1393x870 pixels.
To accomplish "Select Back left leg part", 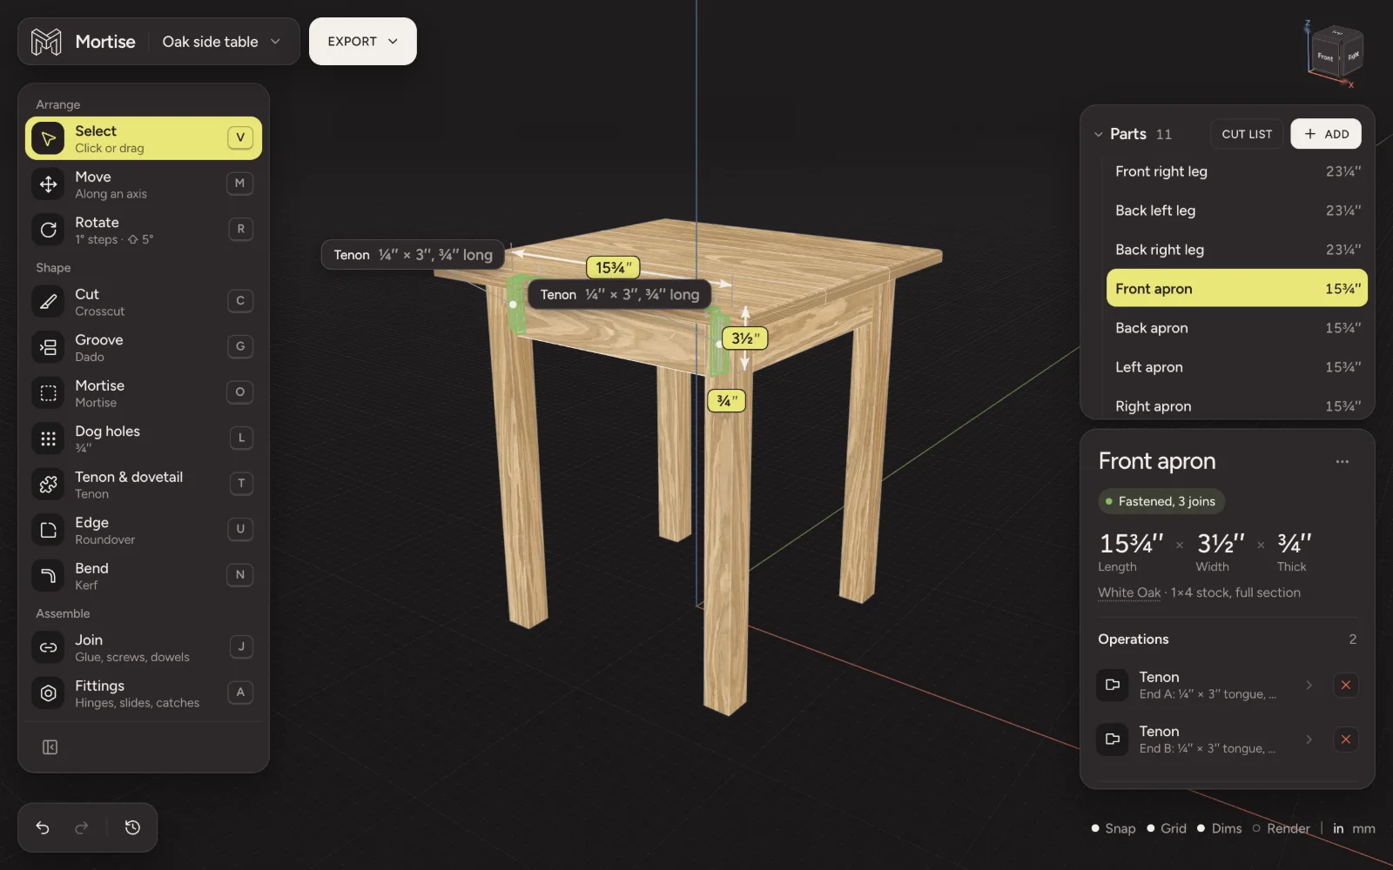I will [1236, 211].
